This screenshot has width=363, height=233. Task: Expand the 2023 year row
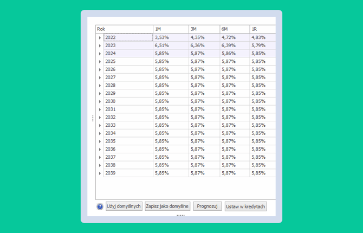pyautogui.click(x=100, y=46)
